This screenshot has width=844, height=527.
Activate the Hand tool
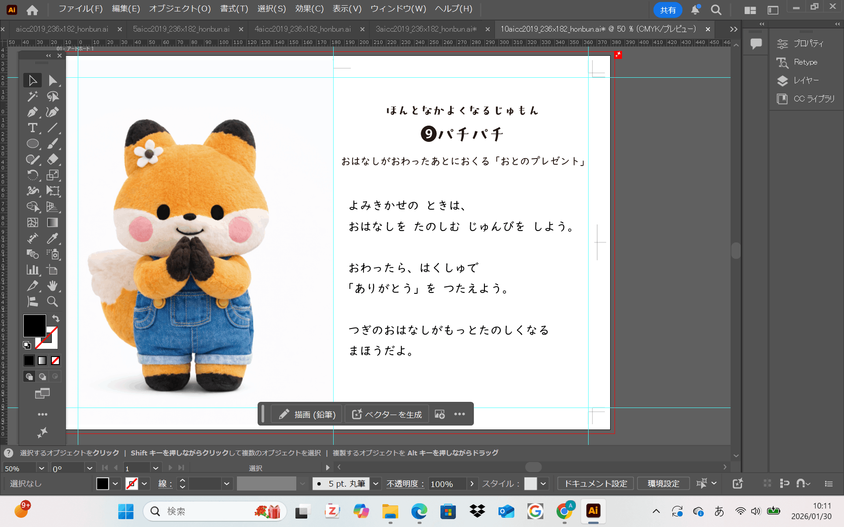point(52,286)
